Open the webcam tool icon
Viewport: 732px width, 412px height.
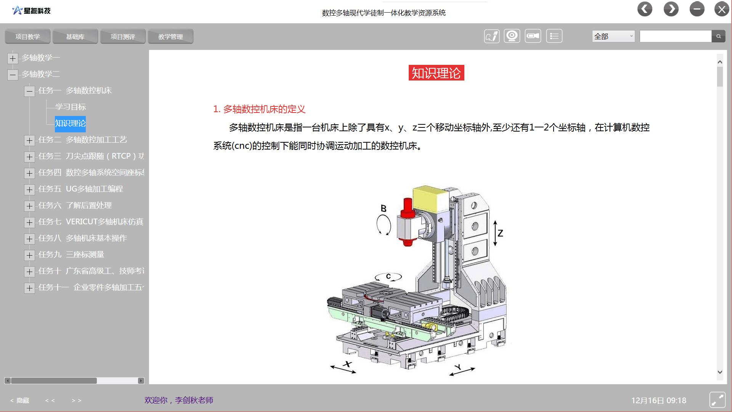coord(512,36)
